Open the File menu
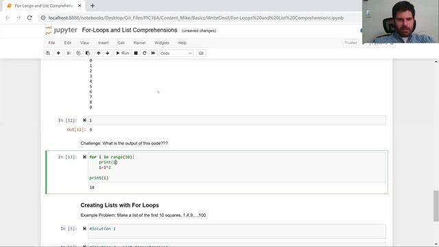This screenshot has width=439, height=247. [x=51, y=43]
